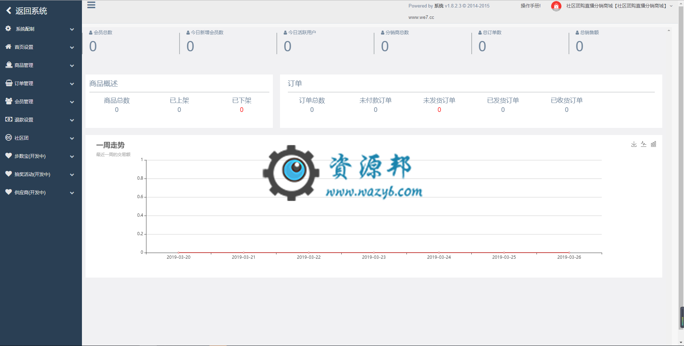Screen dimensions: 684x346
Task: Click 未发货订单 count in orders
Action: point(439,110)
